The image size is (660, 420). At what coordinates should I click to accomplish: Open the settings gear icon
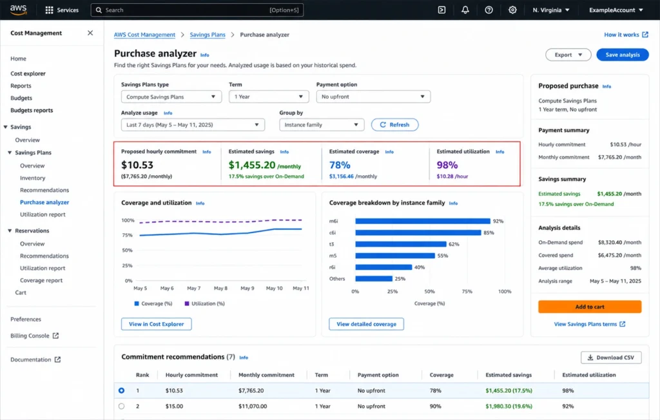click(512, 10)
